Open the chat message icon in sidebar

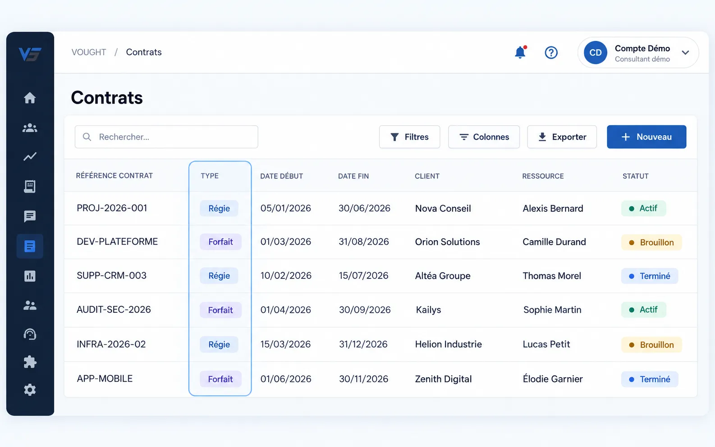pos(30,216)
